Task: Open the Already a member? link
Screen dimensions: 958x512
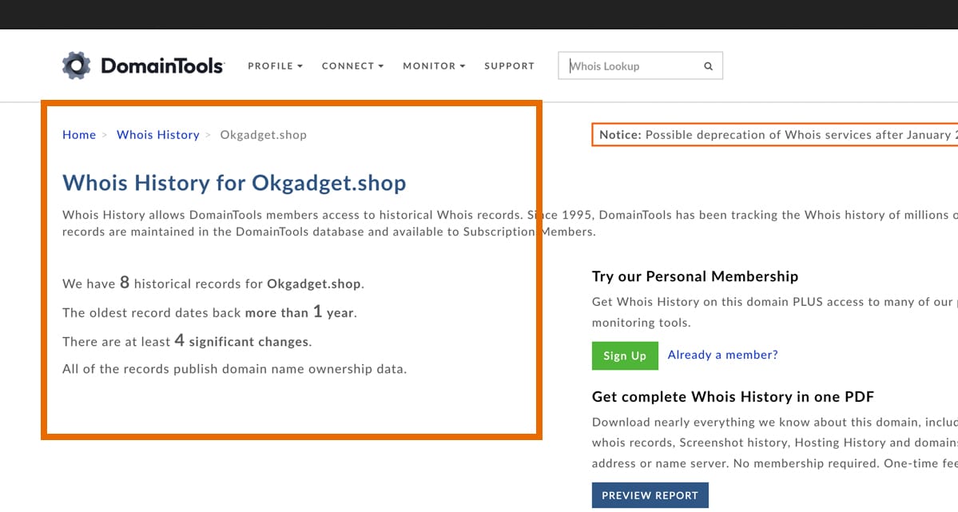Action: coord(723,355)
